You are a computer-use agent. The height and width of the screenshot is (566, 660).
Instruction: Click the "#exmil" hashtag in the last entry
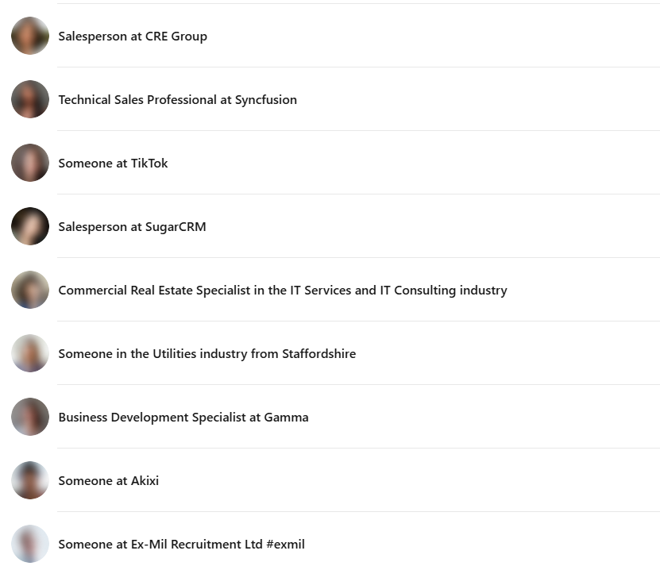pos(285,545)
